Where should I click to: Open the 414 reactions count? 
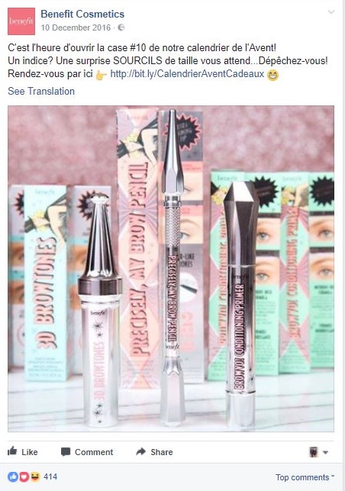point(50,476)
